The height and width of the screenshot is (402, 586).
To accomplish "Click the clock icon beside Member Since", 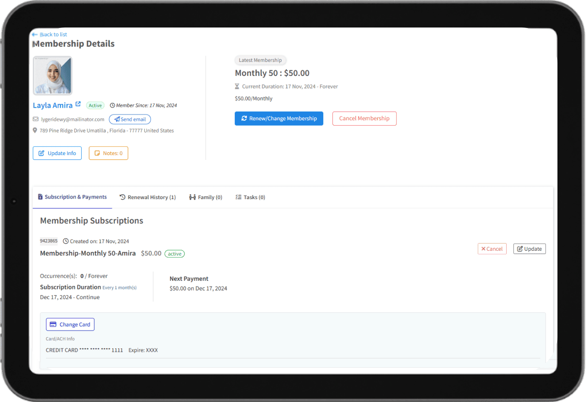I will point(113,105).
